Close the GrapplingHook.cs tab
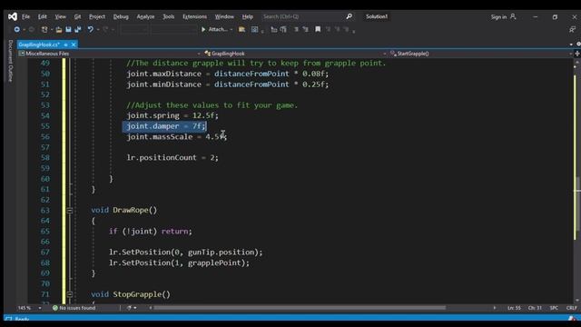 (74, 45)
